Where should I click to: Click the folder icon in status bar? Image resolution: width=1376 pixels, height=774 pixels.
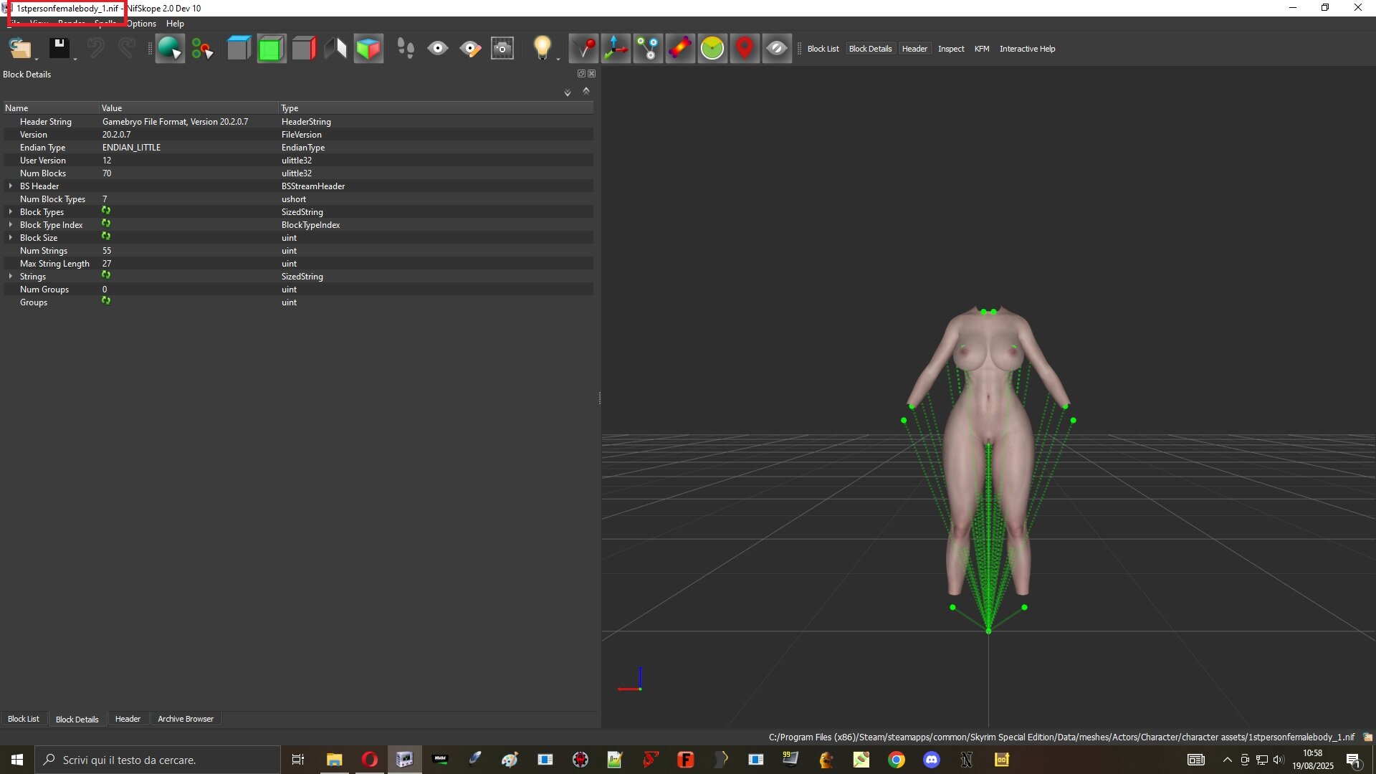pyautogui.click(x=1367, y=737)
